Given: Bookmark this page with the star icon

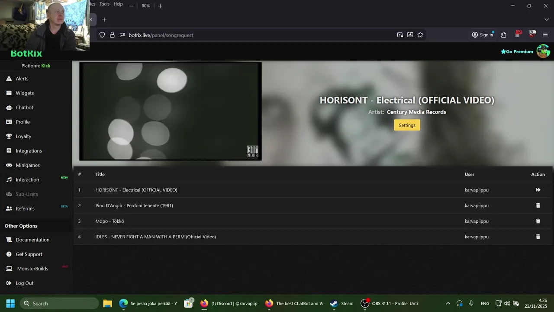Looking at the screenshot, I should coord(420,35).
